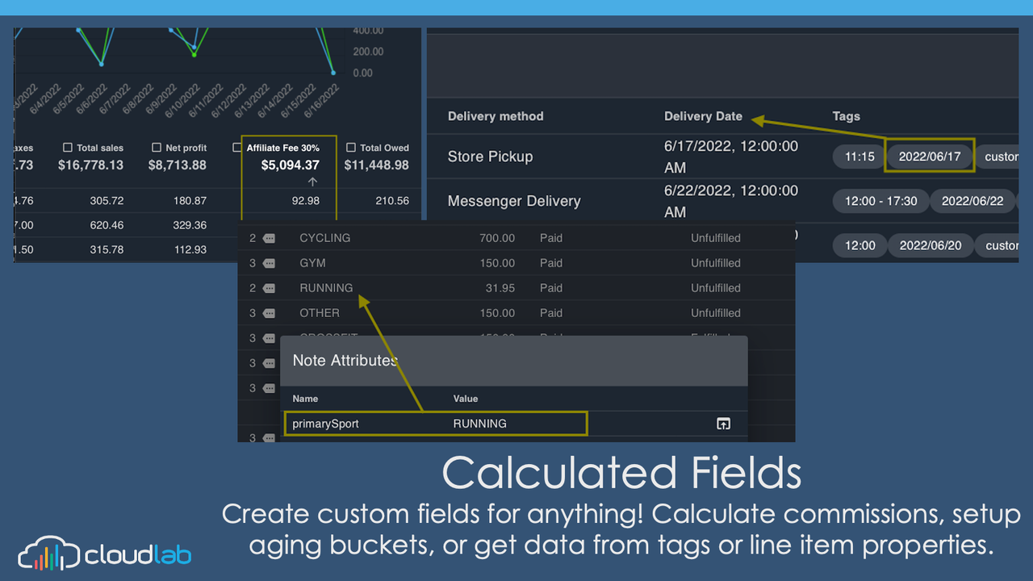Check the Total Owed checkbox
Screen dimensions: 1033x581
pyautogui.click(x=351, y=148)
